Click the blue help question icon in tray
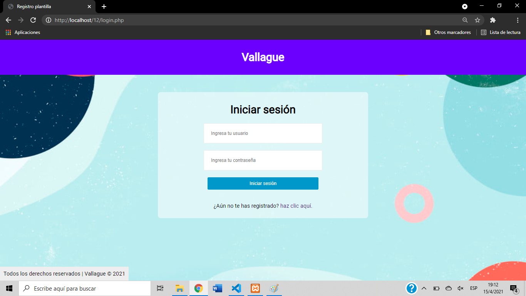The width and height of the screenshot is (526, 296). [412, 288]
